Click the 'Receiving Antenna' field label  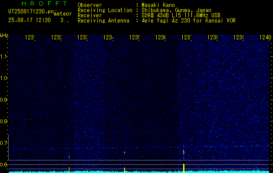(103, 21)
